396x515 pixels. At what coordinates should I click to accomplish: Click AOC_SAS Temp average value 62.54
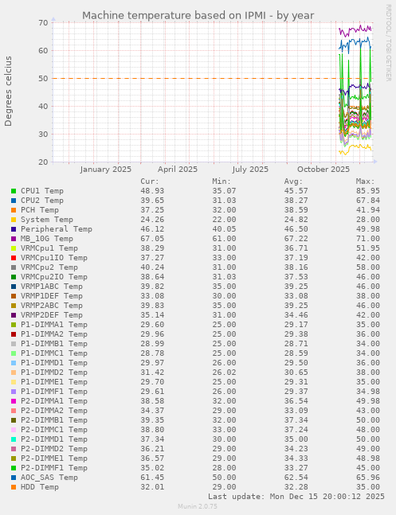click(x=296, y=478)
